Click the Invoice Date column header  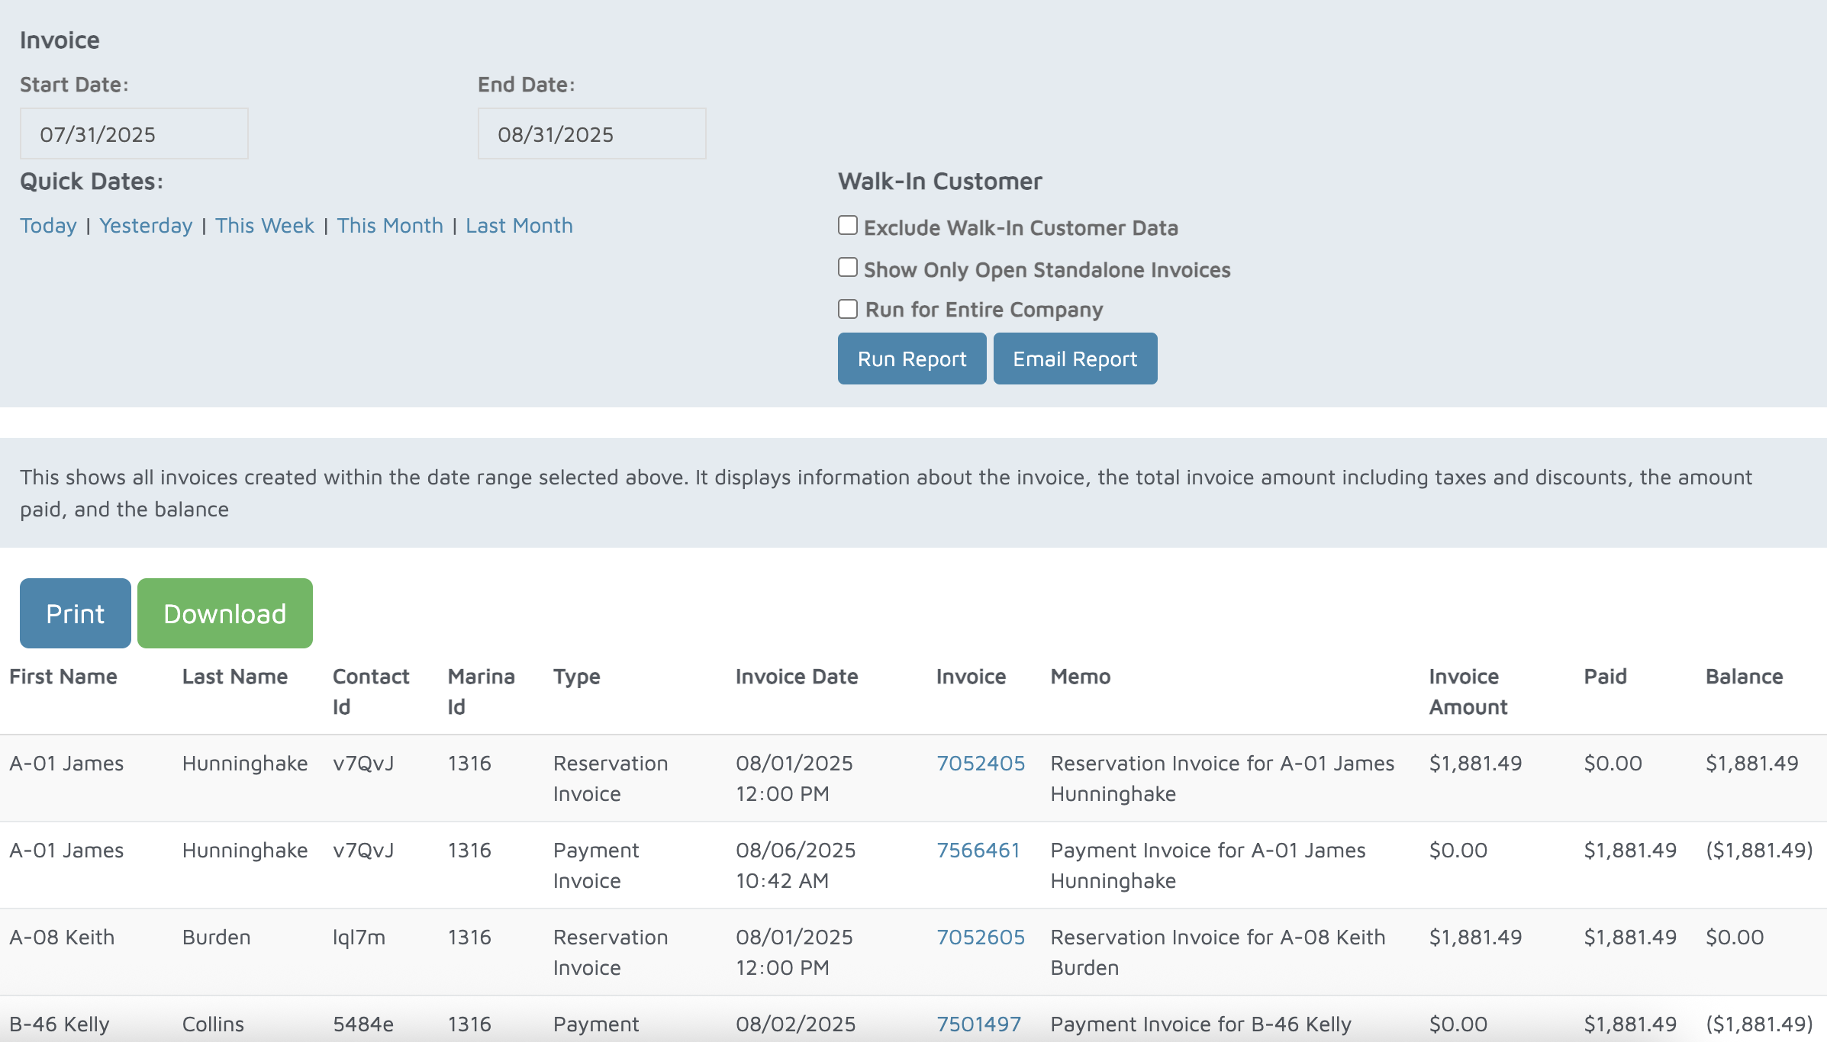click(x=796, y=677)
